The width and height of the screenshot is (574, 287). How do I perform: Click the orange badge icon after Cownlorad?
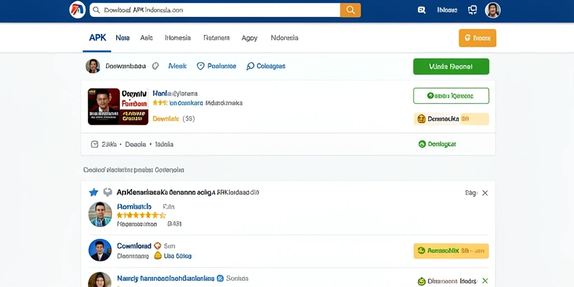pyautogui.click(x=158, y=246)
